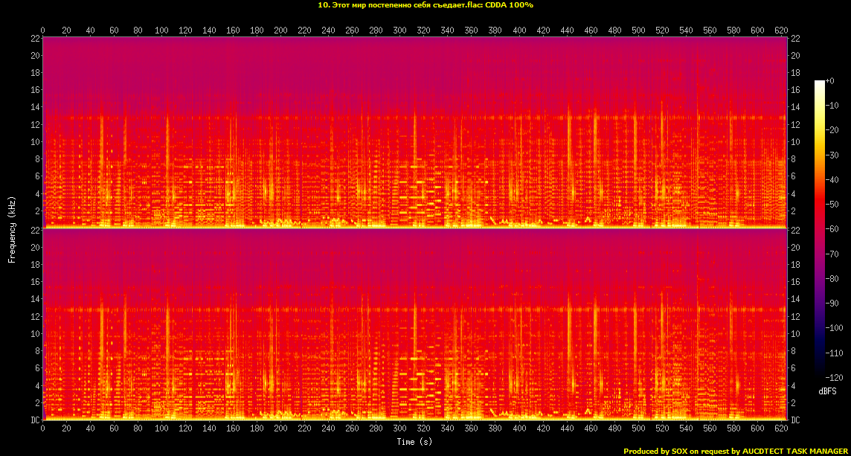Click the "Time (s)" axis label

pyautogui.click(x=414, y=442)
